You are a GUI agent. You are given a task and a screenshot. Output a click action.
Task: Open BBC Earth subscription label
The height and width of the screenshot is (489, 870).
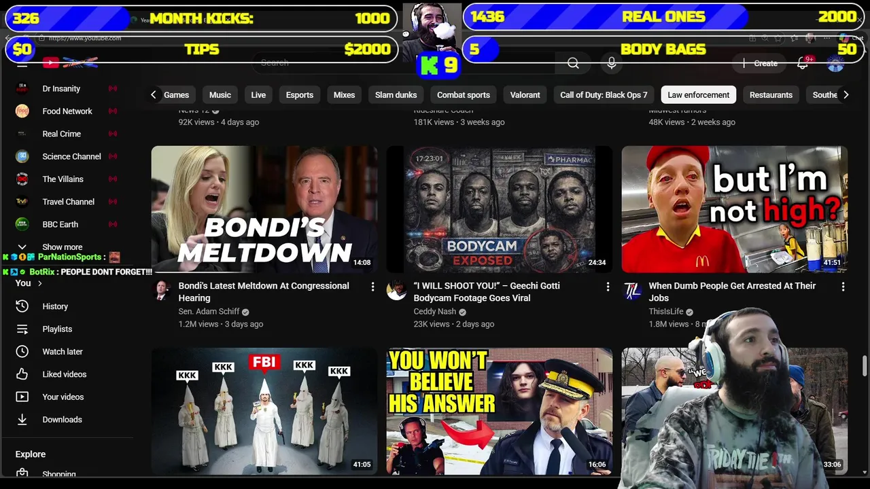(x=60, y=224)
